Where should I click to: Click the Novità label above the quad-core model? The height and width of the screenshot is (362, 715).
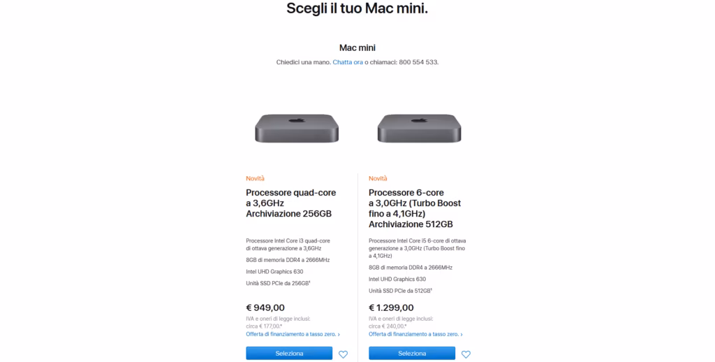point(255,178)
